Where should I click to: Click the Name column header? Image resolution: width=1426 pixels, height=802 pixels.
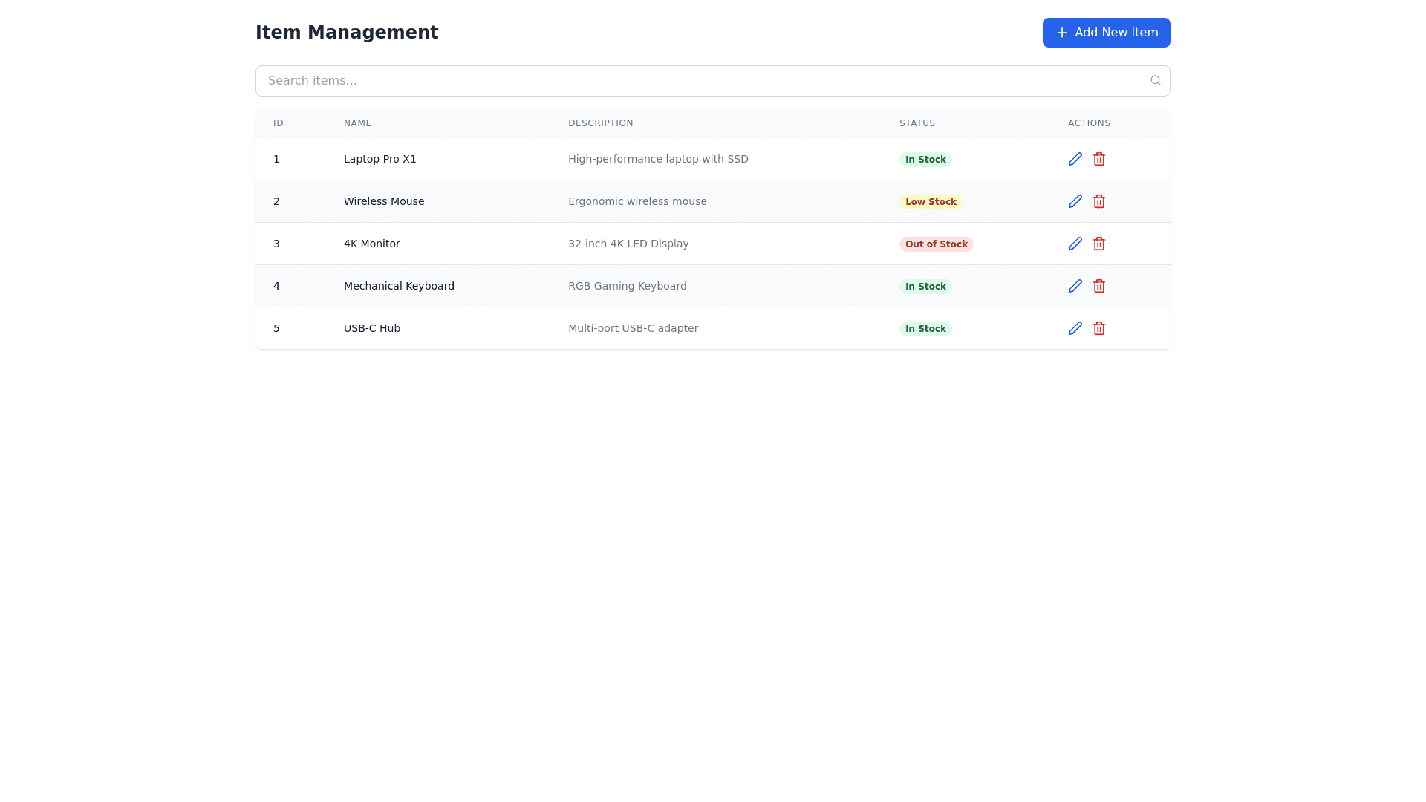pyautogui.click(x=357, y=123)
